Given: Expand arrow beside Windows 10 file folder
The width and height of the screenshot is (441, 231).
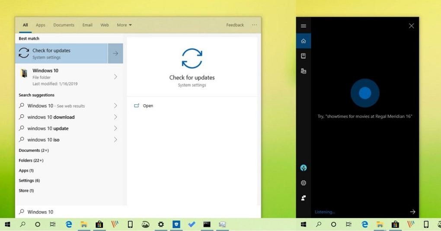Looking at the screenshot, I should (x=115, y=77).
